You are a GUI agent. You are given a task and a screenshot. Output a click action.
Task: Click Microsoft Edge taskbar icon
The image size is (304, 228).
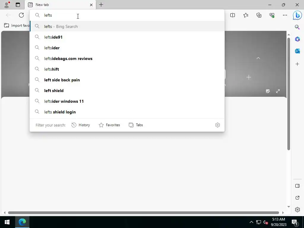point(22,222)
